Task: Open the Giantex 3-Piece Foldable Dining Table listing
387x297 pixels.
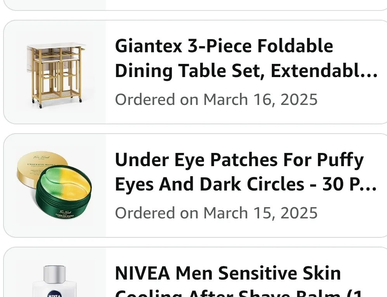Action: click(247, 58)
